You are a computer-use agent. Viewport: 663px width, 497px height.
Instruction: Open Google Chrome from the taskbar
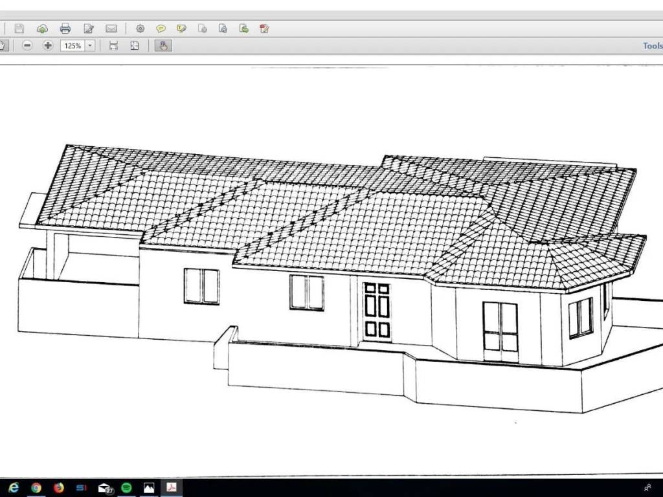tap(36, 487)
